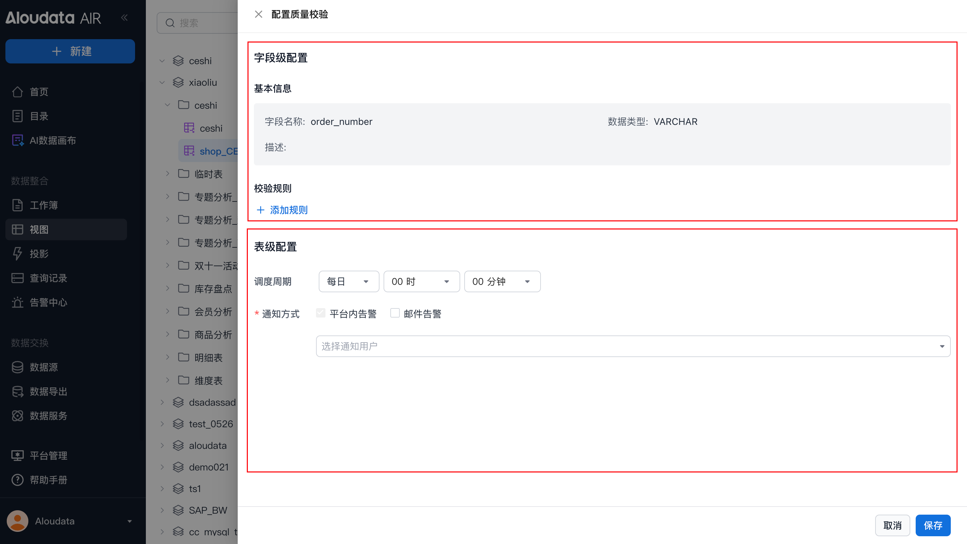
Task: Toggle the 平台内告警 checkbox
Action: click(320, 313)
